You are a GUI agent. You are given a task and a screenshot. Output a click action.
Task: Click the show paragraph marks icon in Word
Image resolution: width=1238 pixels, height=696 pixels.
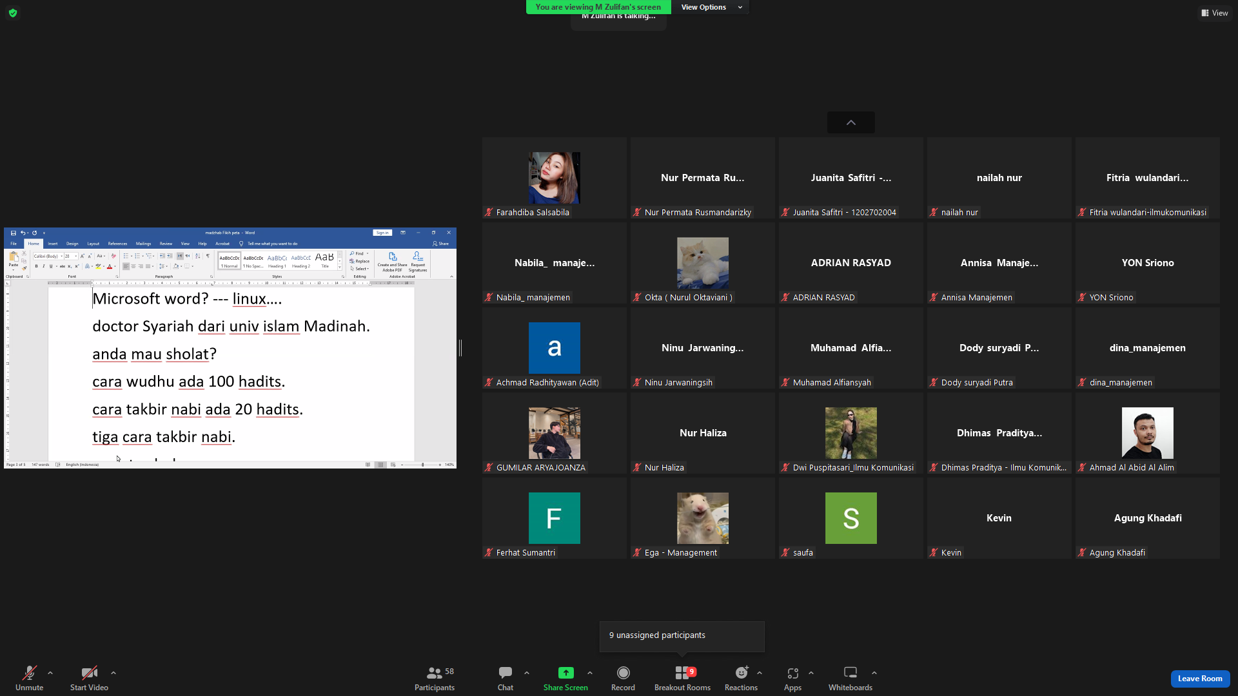[x=208, y=256]
